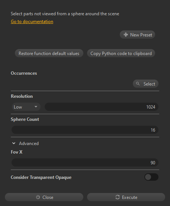Click Select to choose Occurrences
Image resolution: width=170 pixels, height=206 pixels.
pyautogui.click(x=145, y=84)
